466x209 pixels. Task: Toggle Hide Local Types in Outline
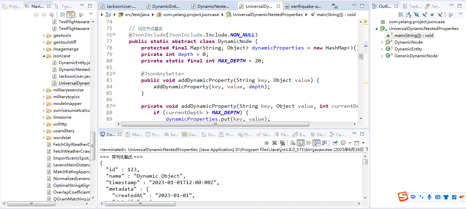click(440, 15)
